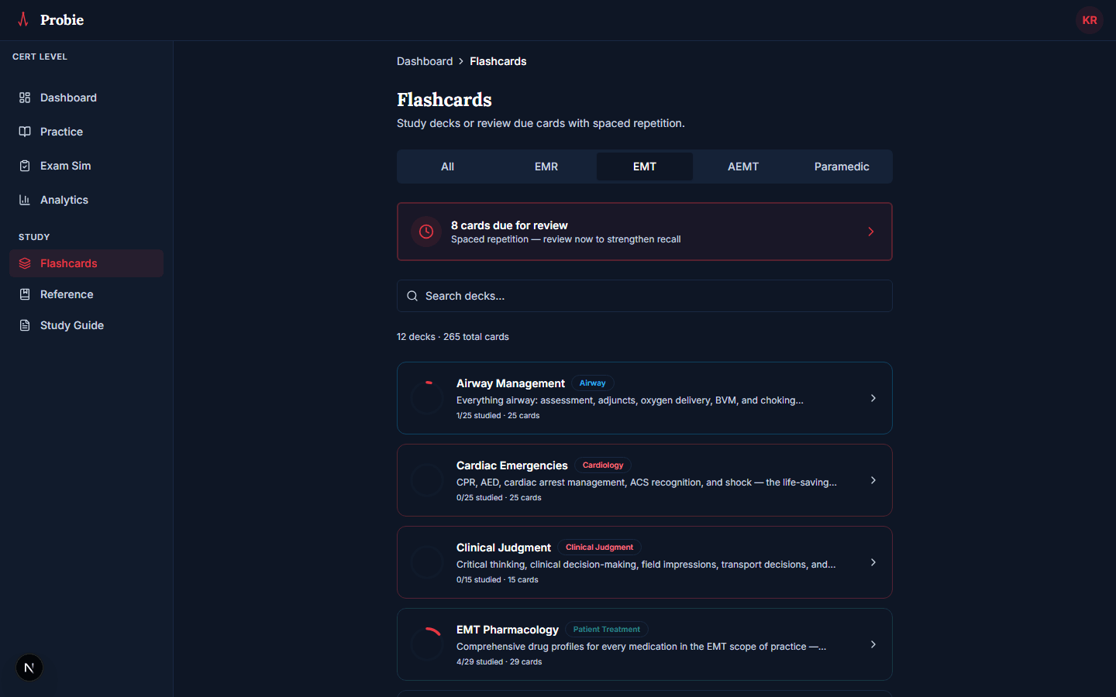The image size is (1116, 697).
Task: Select the AEMT tab
Action: click(x=742, y=167)
